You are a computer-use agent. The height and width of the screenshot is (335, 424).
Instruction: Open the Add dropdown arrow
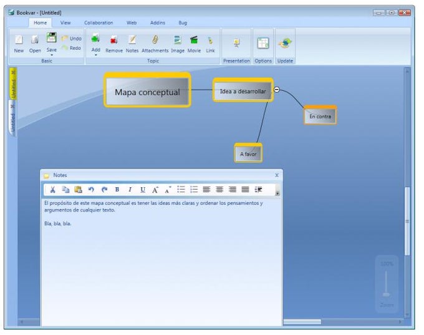(96, 55)
